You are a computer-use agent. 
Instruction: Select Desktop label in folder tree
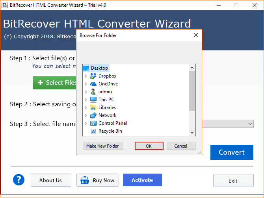pyautogui.click(x=99, y=68)
